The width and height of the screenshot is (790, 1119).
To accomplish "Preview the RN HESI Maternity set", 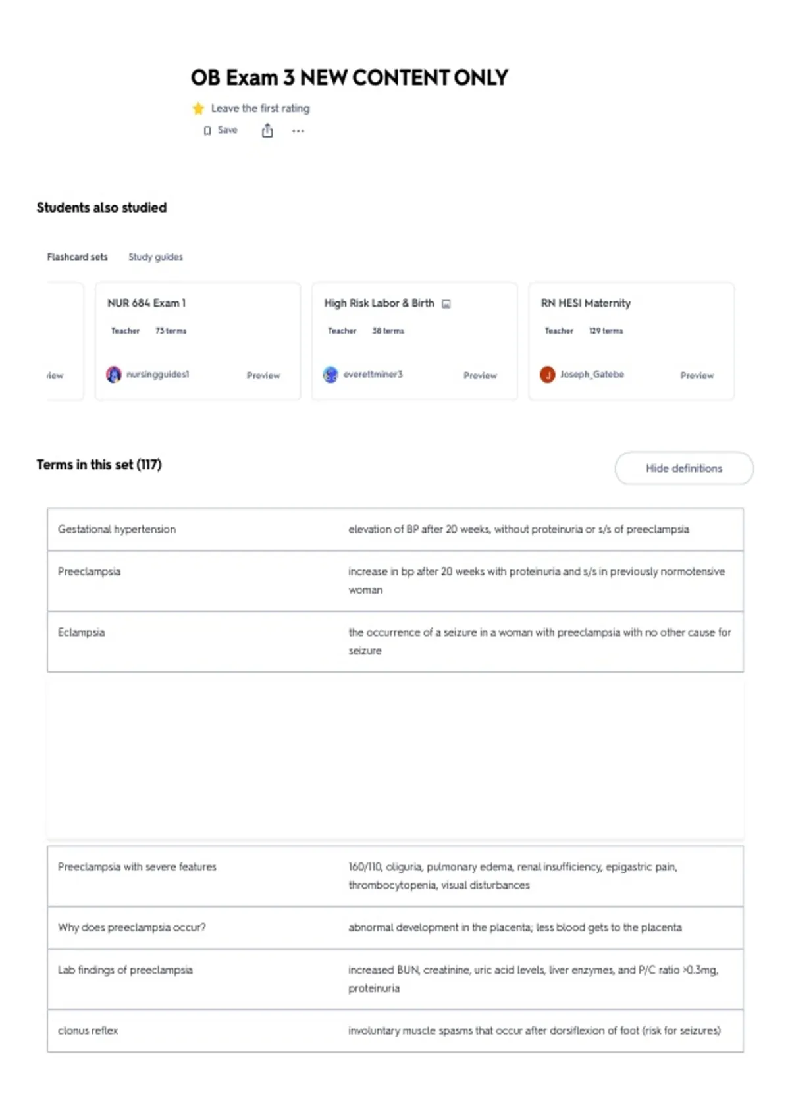I will 697,375.
